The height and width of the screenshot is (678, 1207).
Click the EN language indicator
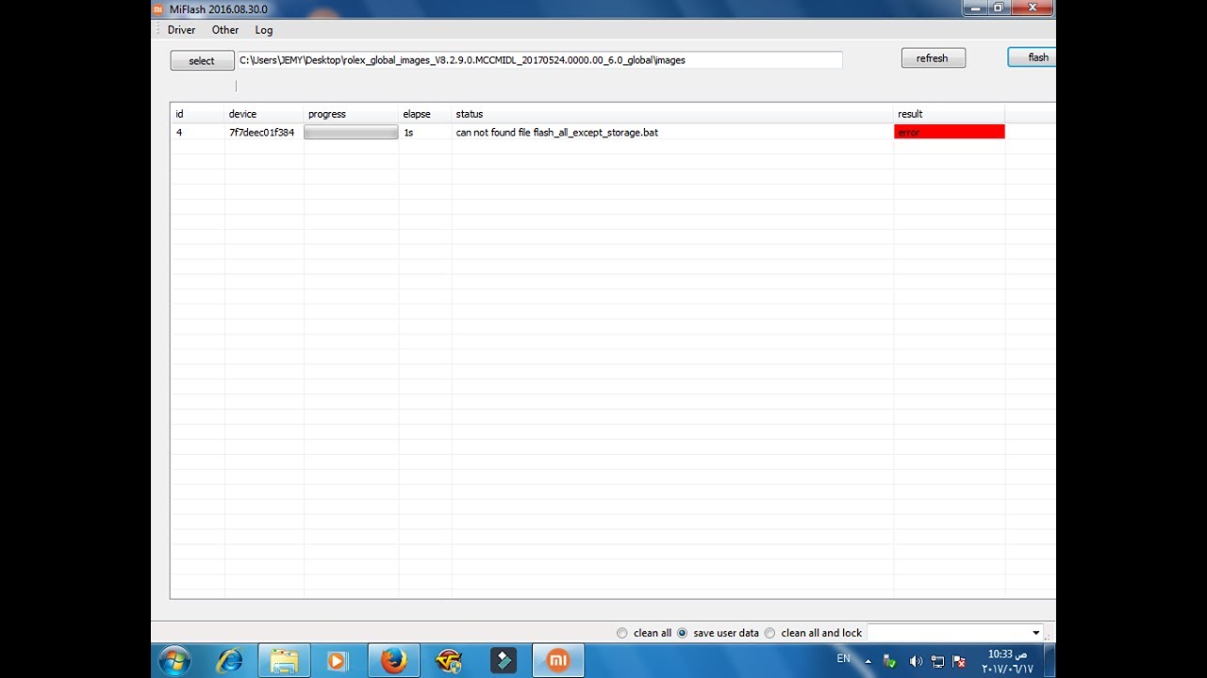pos(843,658)
